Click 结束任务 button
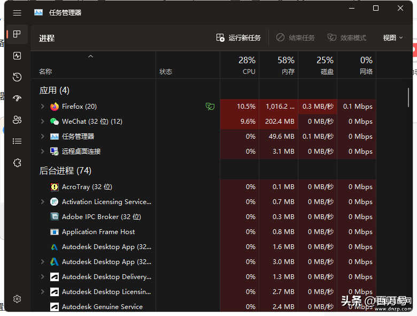Viewport: 417px width, 316px height. click(295, 38)
